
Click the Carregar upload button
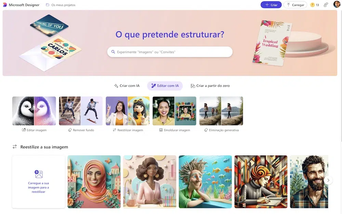(x=295, y=5)
